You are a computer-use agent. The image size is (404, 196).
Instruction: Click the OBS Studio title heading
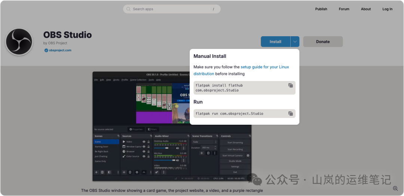[x=67, y=34]
